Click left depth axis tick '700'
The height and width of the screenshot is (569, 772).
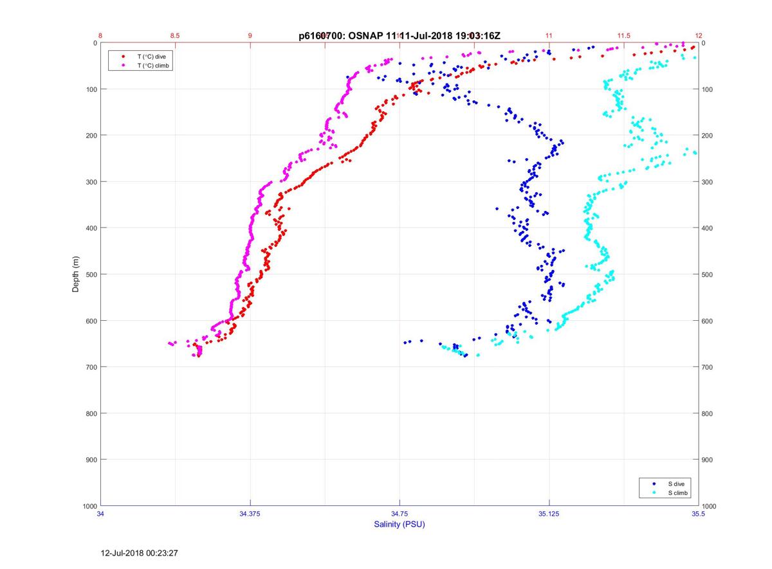[x=91, y=367]
